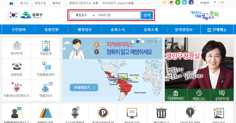Open the English language dropdown
The width and height of the screenshot is (236, 123).
[208, 3]
